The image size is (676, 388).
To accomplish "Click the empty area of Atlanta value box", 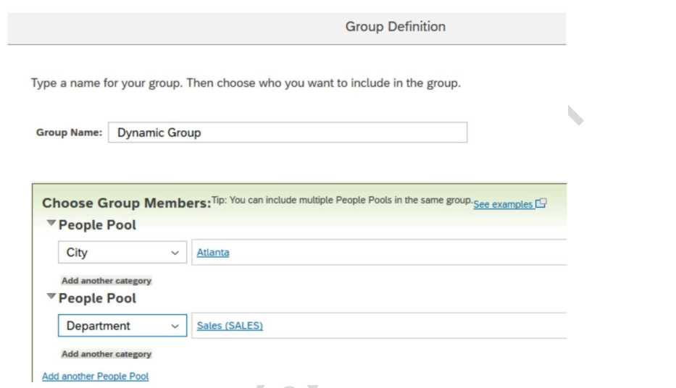I will click(398, 253).
